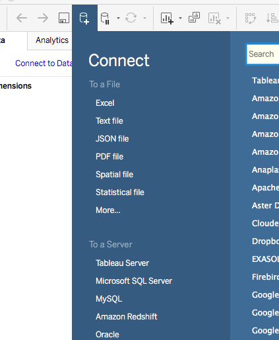
Task: Click the Save floppy disk icon
Action: [64, 18]
